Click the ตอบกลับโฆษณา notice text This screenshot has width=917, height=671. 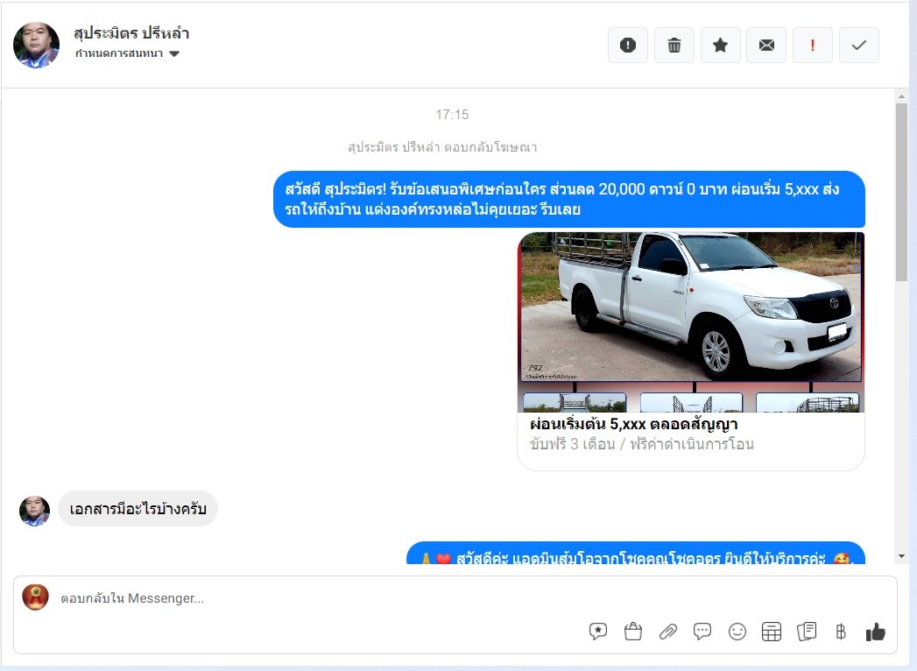(442, 147)
